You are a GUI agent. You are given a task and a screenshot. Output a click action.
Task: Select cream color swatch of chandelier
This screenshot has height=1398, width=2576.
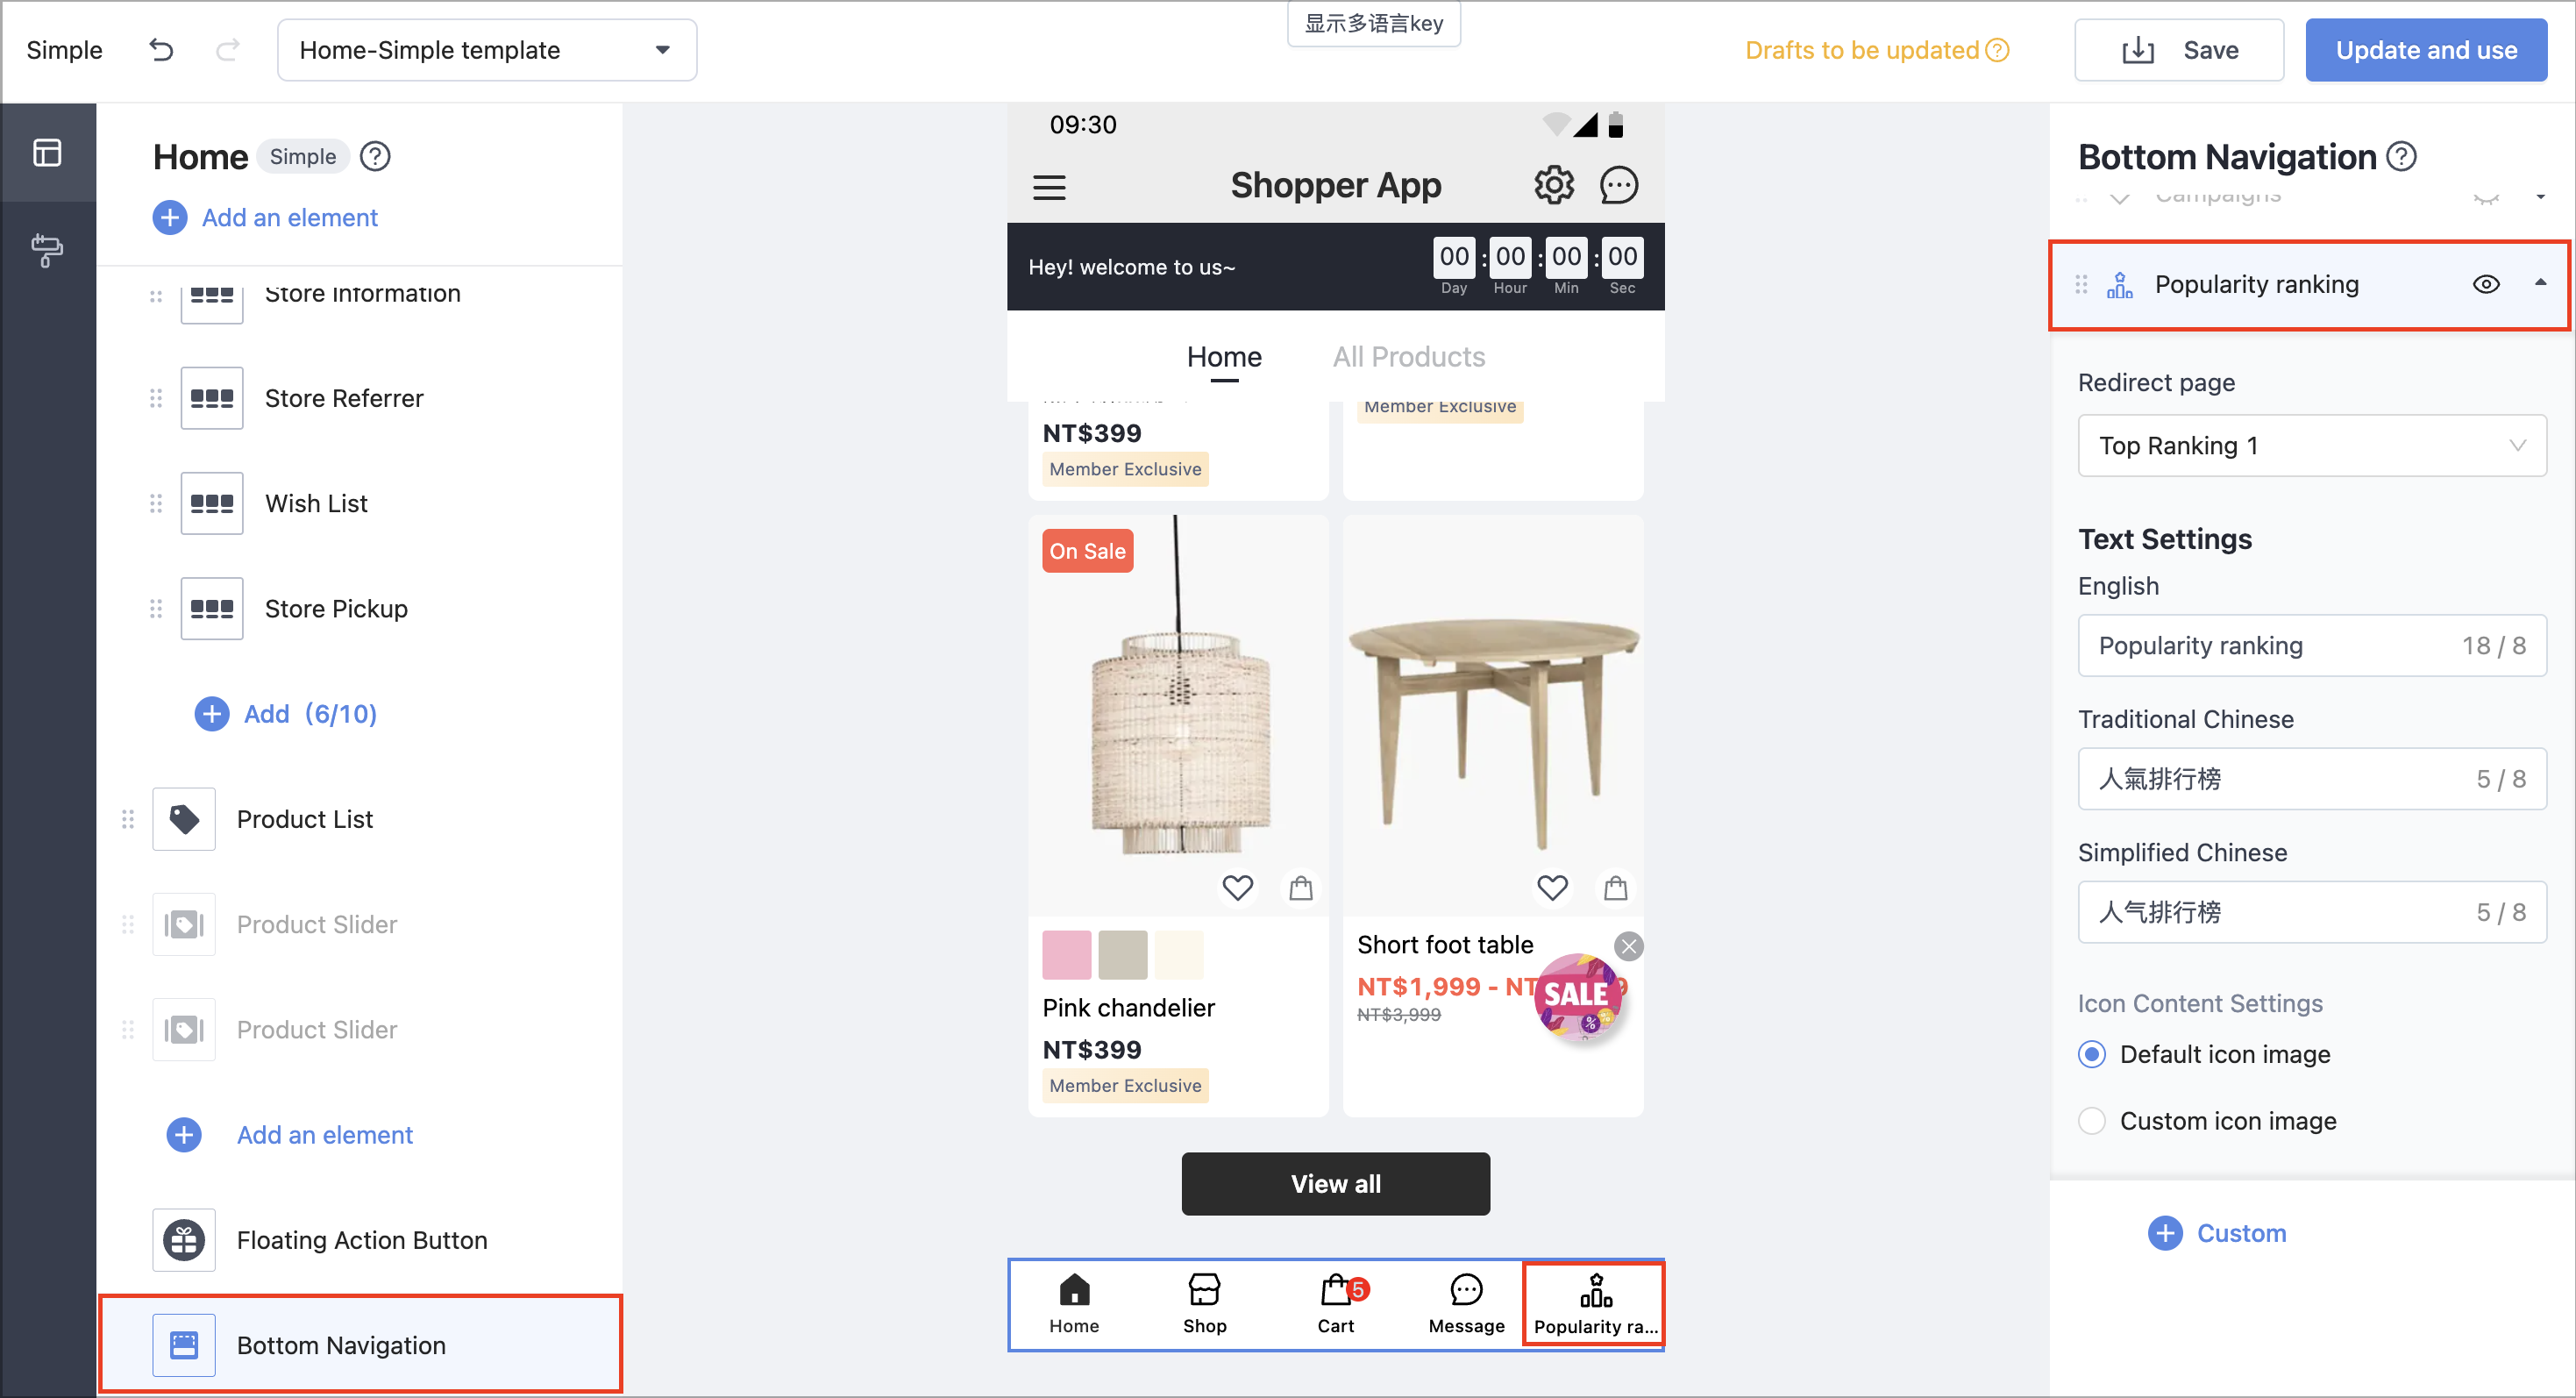(x=1179, y=954)
